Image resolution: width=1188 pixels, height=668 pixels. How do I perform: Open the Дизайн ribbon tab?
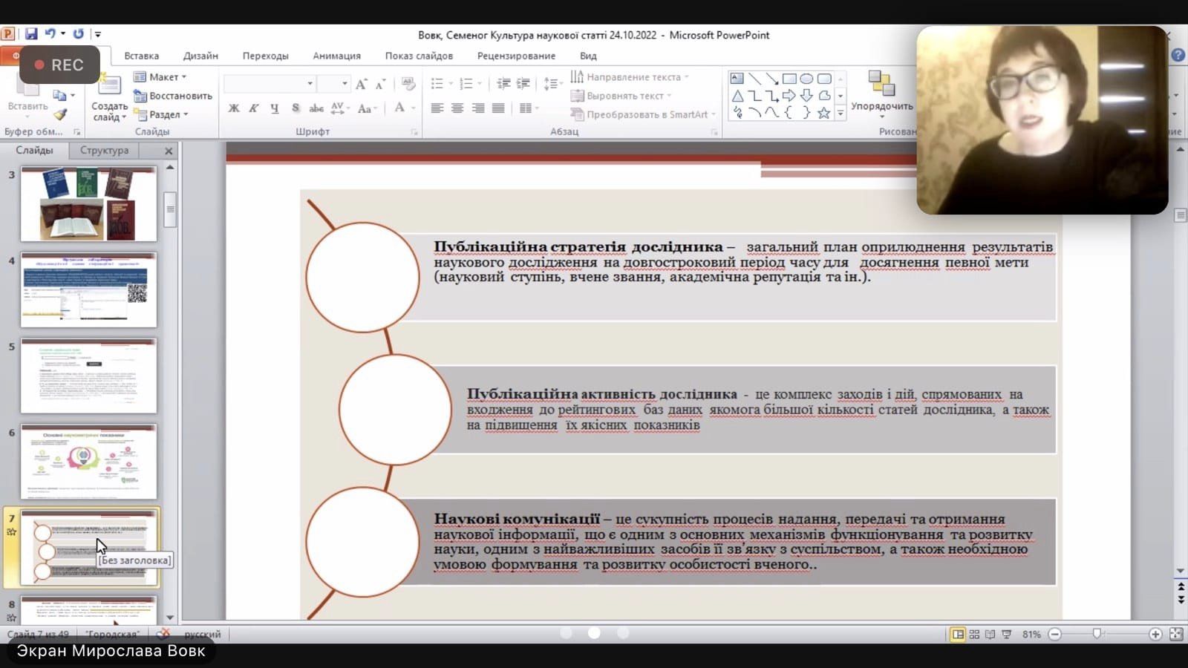[x=200, y=56]
